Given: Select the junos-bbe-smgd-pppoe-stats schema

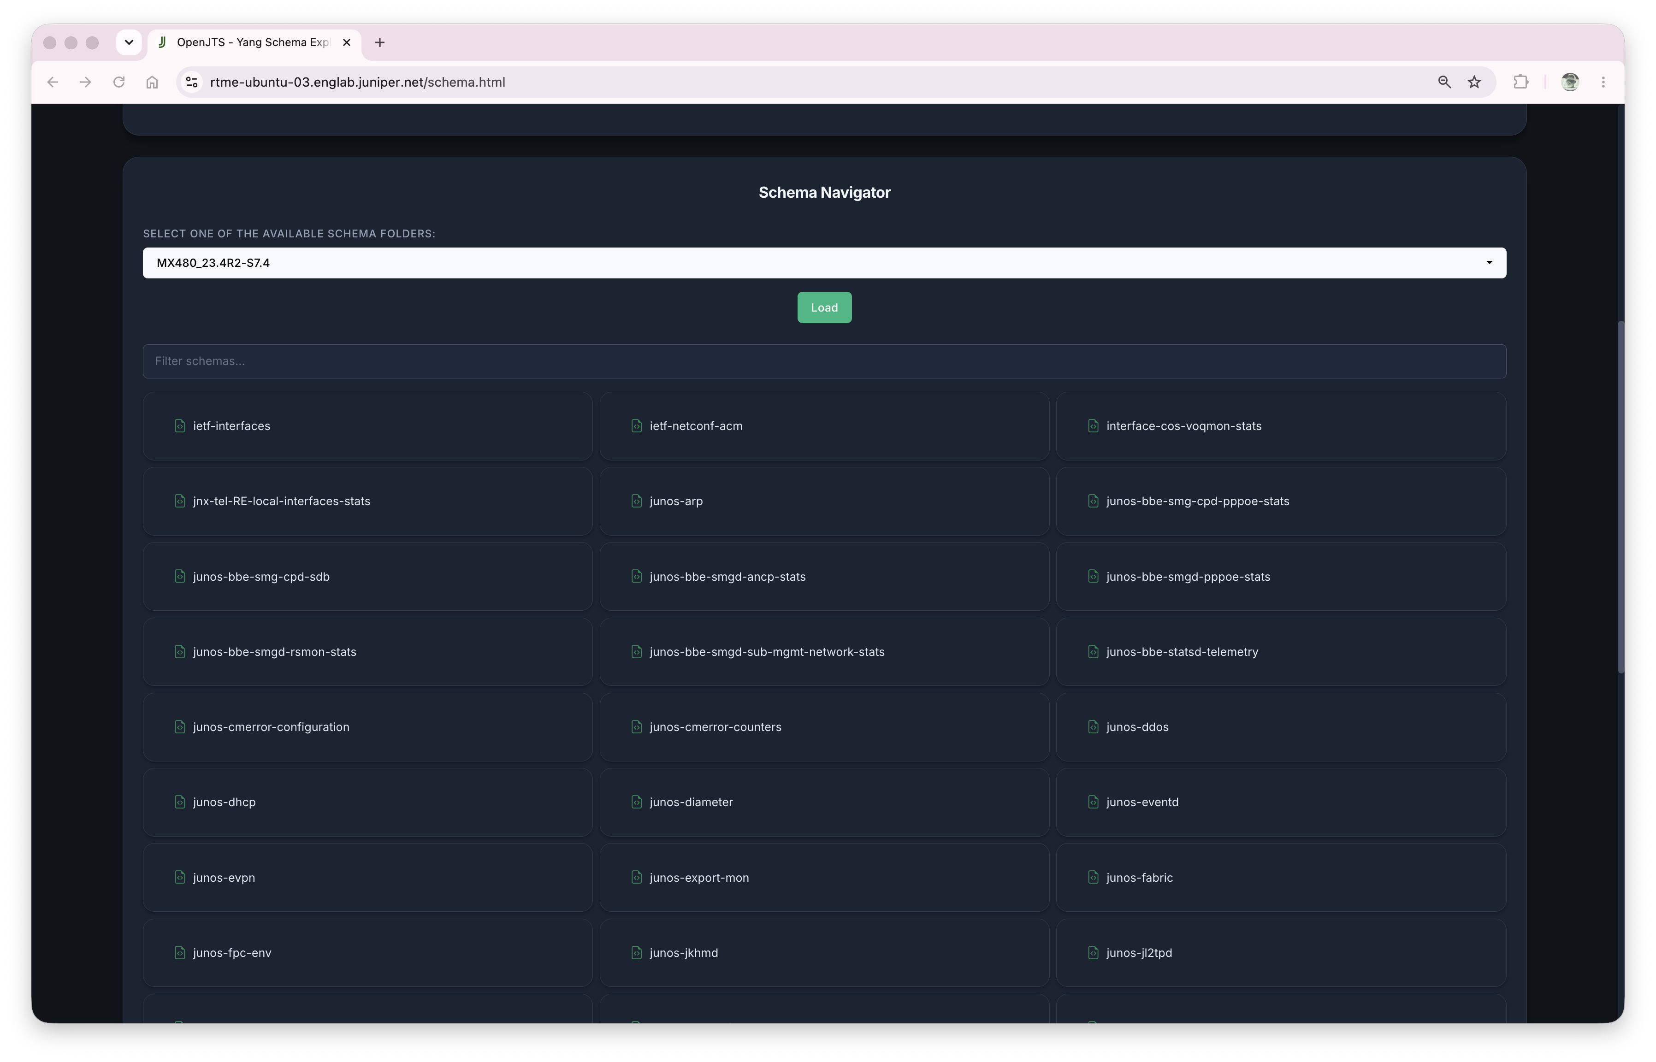Looking at the screenshot, I should point(1281,577).
